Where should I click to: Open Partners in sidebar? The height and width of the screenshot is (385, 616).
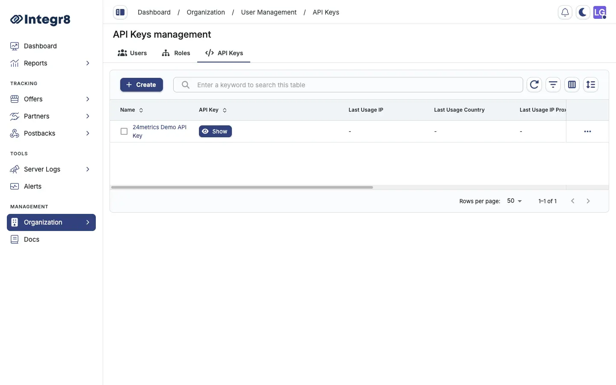pyautogui.click(x=51, y=116)
